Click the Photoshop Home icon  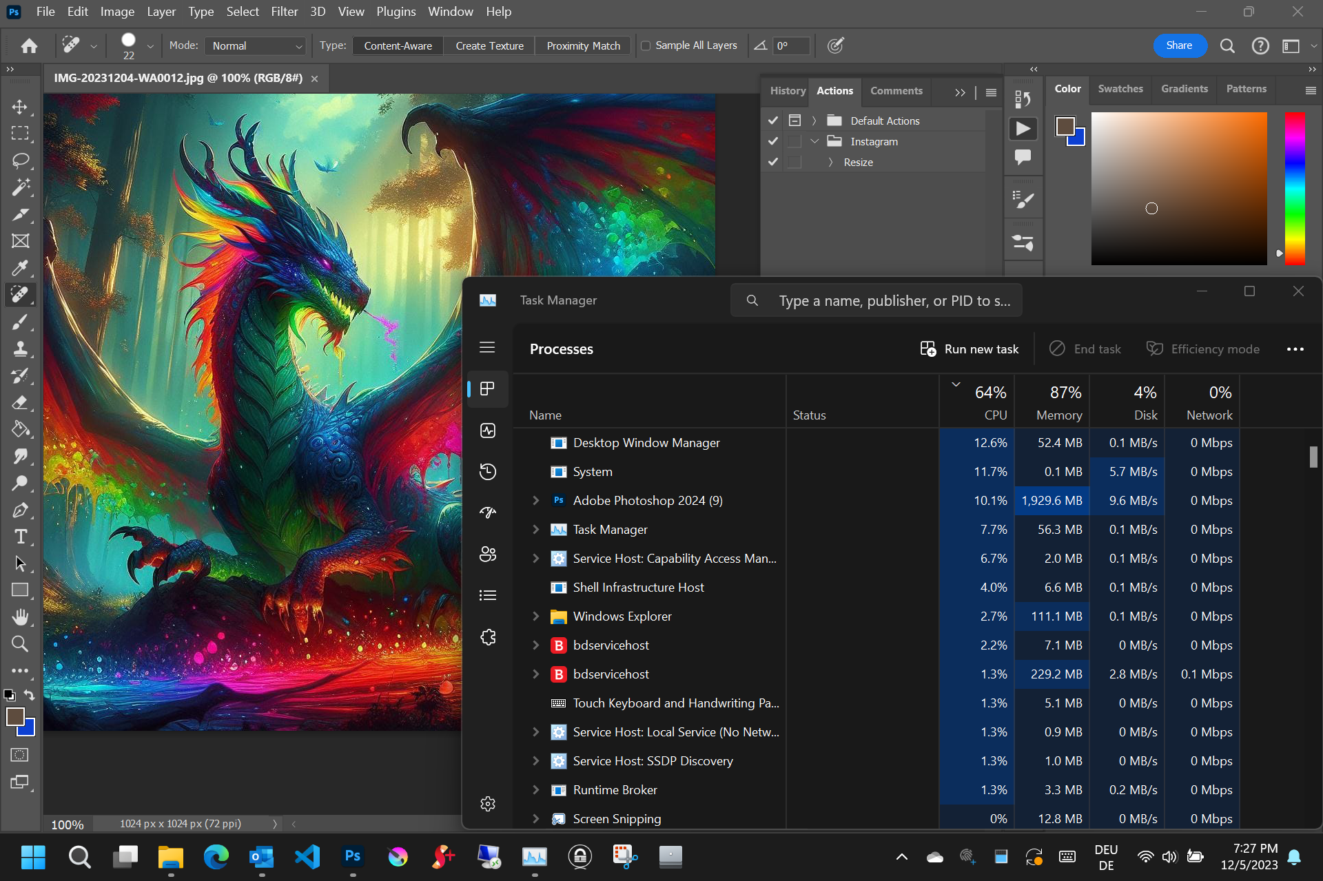pyautogui.click(x=29, y=45)
